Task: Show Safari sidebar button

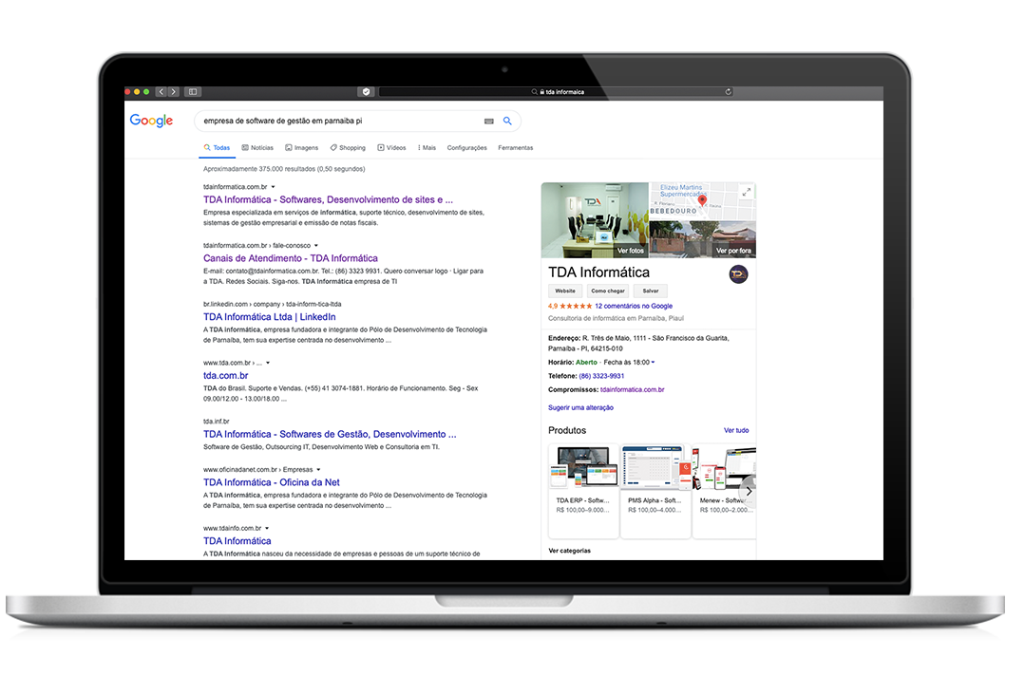Action: 193,92
